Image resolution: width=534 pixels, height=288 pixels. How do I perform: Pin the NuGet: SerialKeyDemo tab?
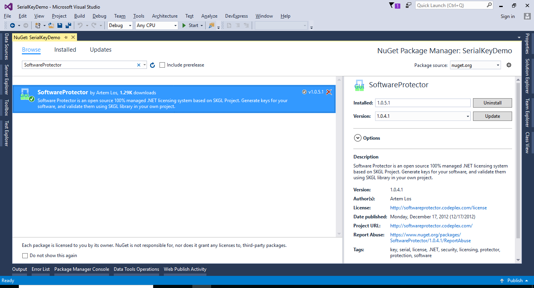pos(66,38)
